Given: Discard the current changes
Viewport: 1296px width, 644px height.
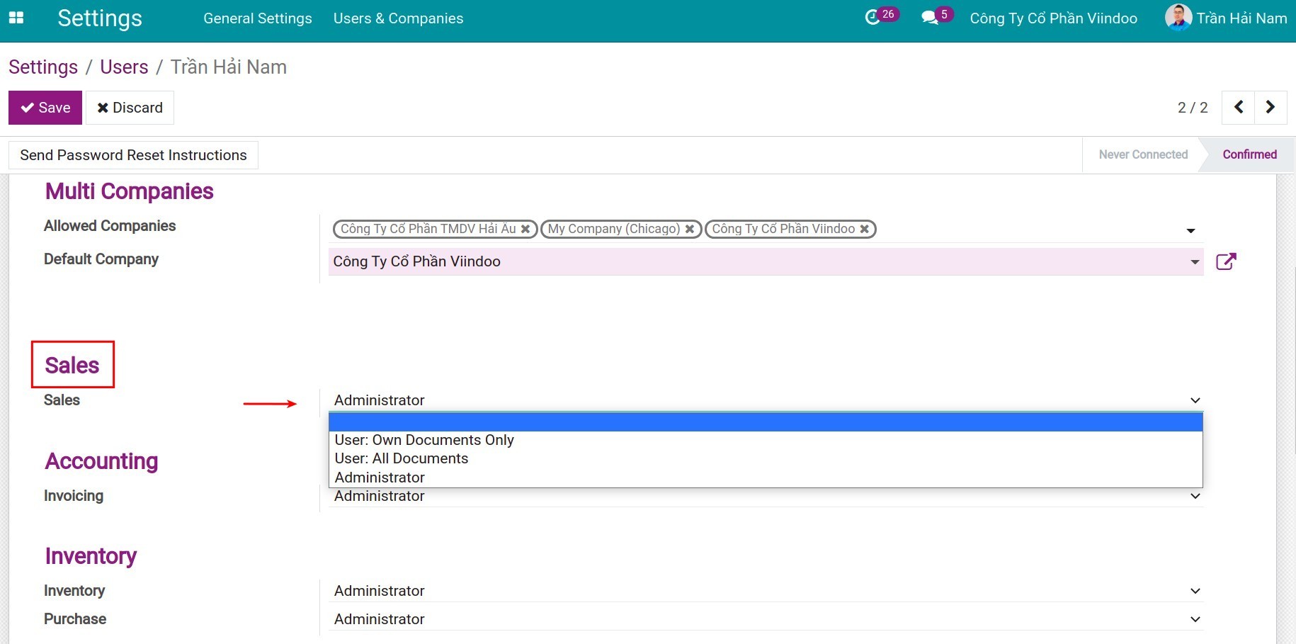Looking at the screenshot, I should (130, 107).
